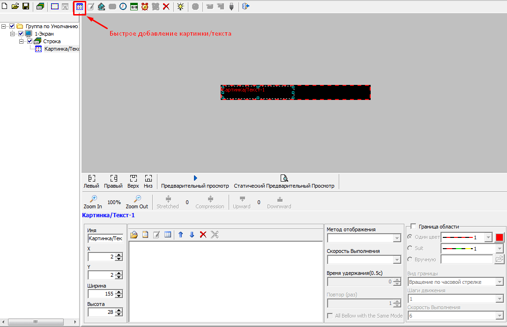507x327 pixels.
Task: Click the yellow document icon in the content editor toolbar
Action: tap(145, 235)
